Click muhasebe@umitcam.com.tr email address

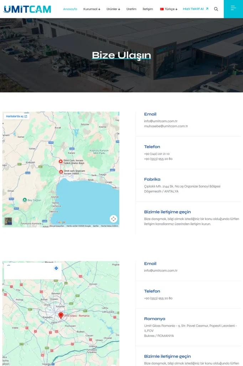point(166,126)
